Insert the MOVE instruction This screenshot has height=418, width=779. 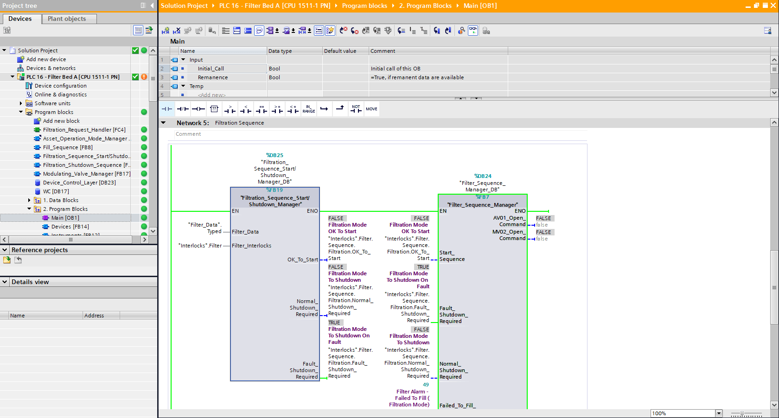point(371,109)
